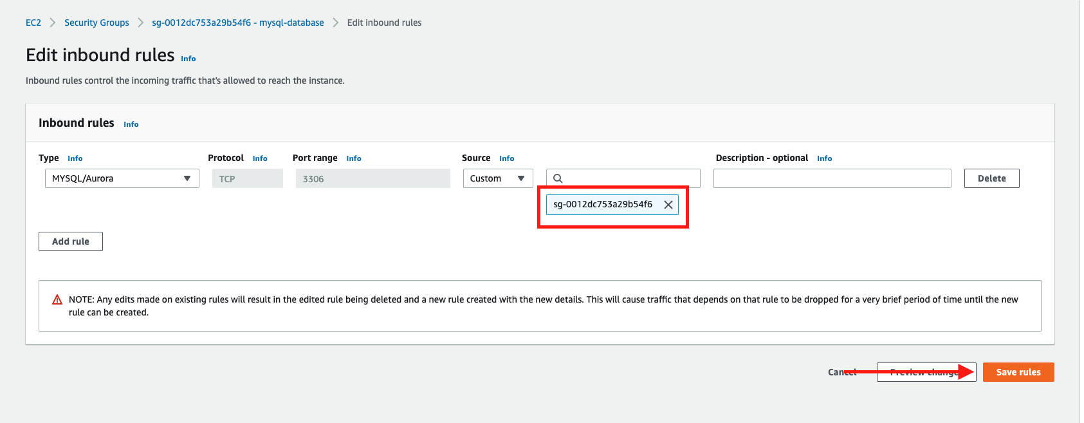The image size is (1084, 423).
Task: Click the Add rule button
Action: 71,241
